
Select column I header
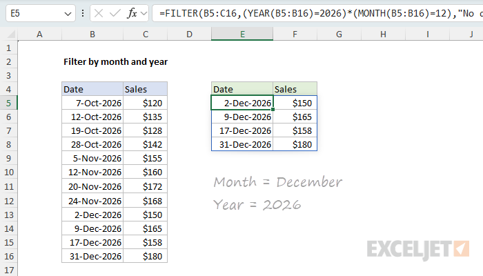point(428,34)
